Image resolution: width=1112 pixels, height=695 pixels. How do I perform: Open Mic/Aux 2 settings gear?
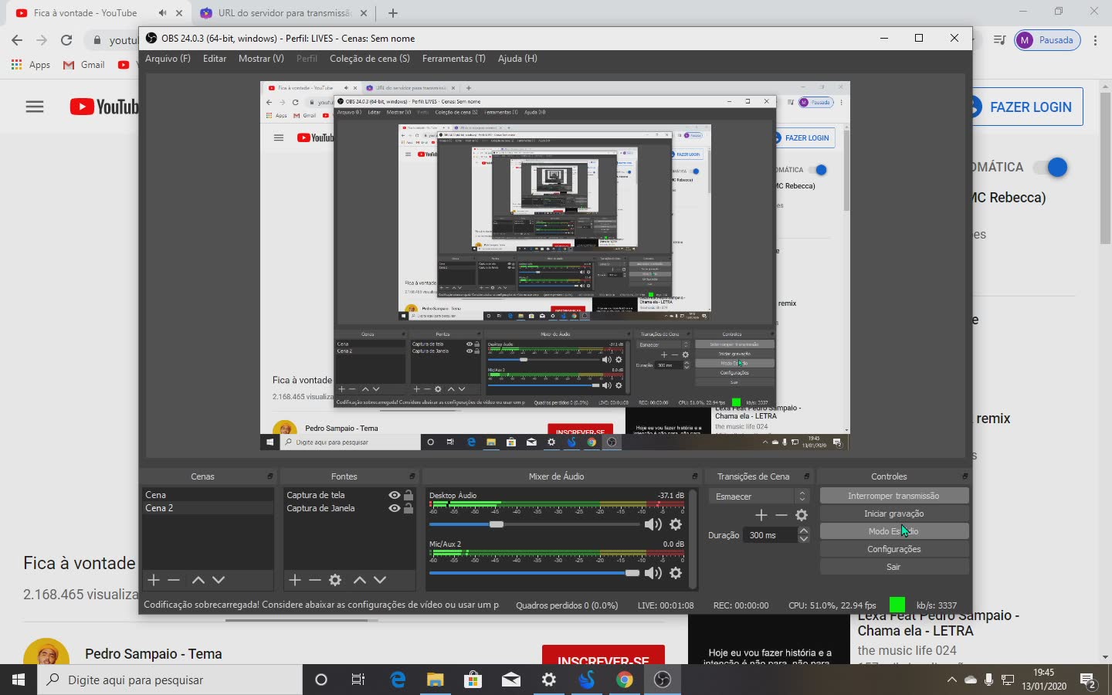(x=676, y=573)
